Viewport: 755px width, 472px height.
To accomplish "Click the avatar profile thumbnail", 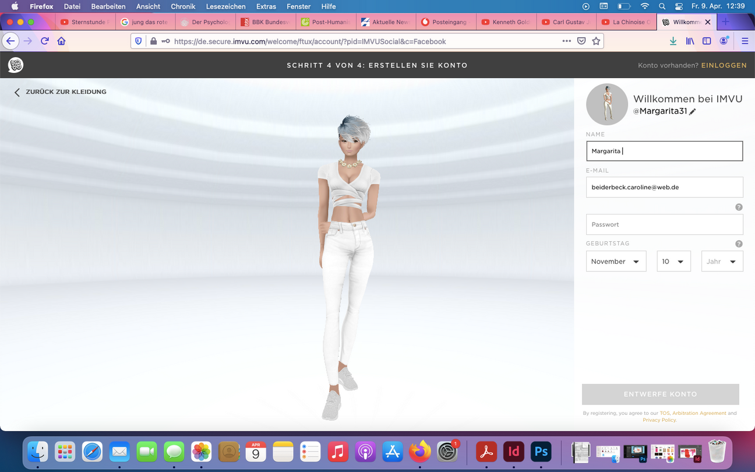I will (607, 104).
